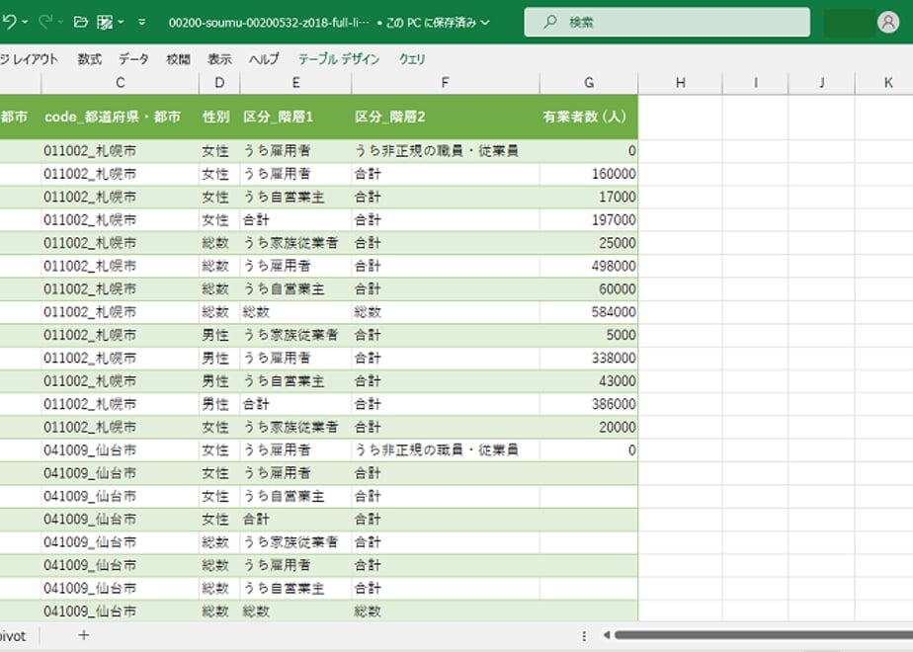Click the sheet tab bar resize dots

(x=584, y=636)
